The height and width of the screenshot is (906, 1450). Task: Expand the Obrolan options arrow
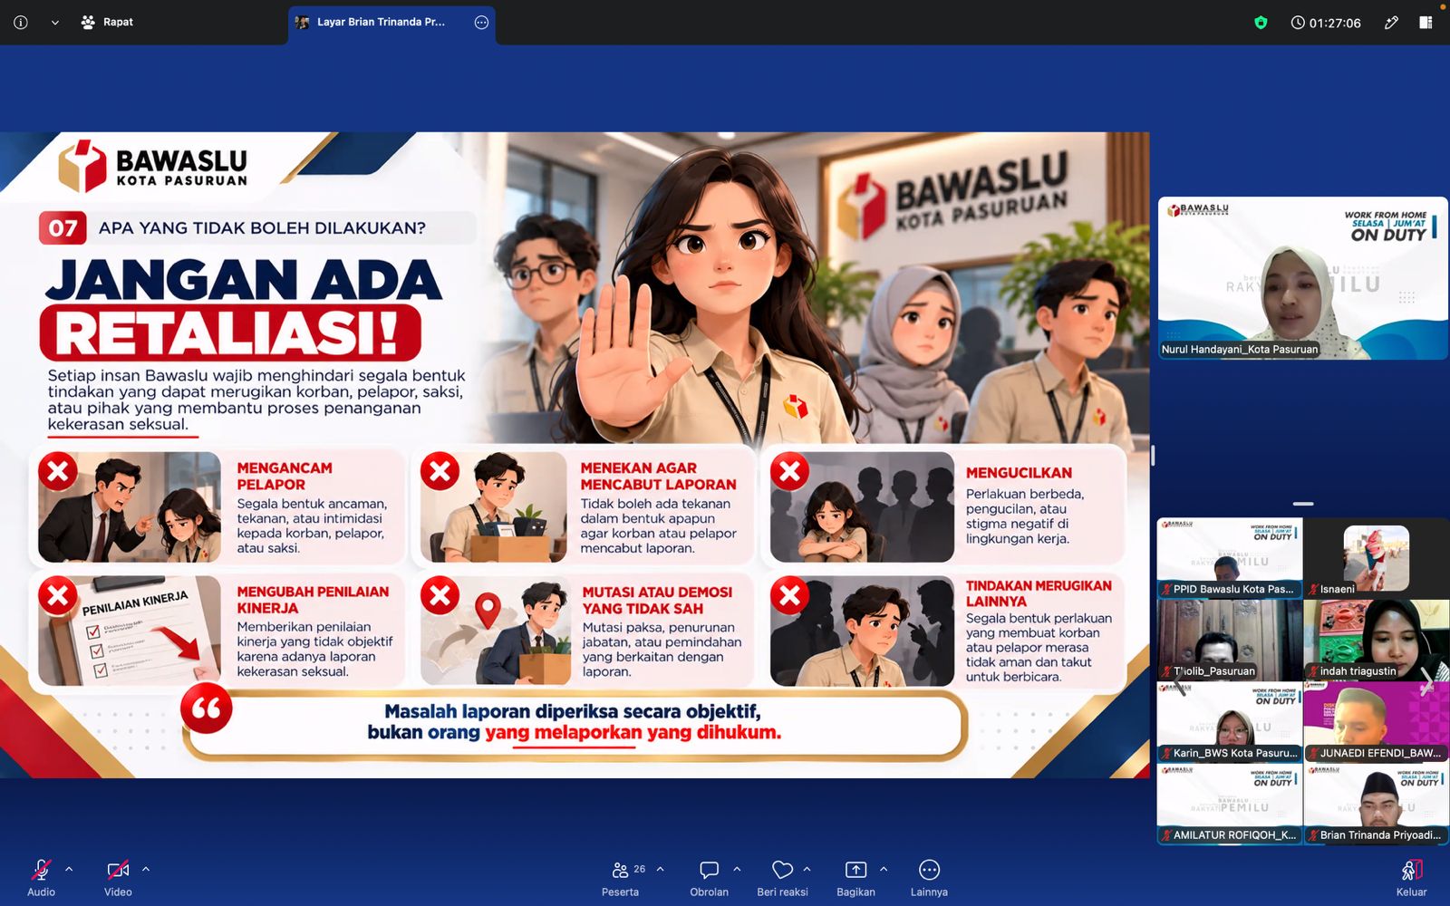737,869
